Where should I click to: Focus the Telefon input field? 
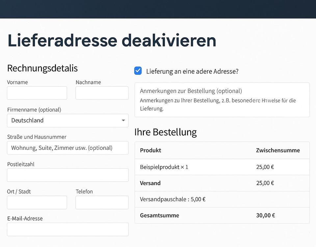pyautogui.click(x=102, y=203)
